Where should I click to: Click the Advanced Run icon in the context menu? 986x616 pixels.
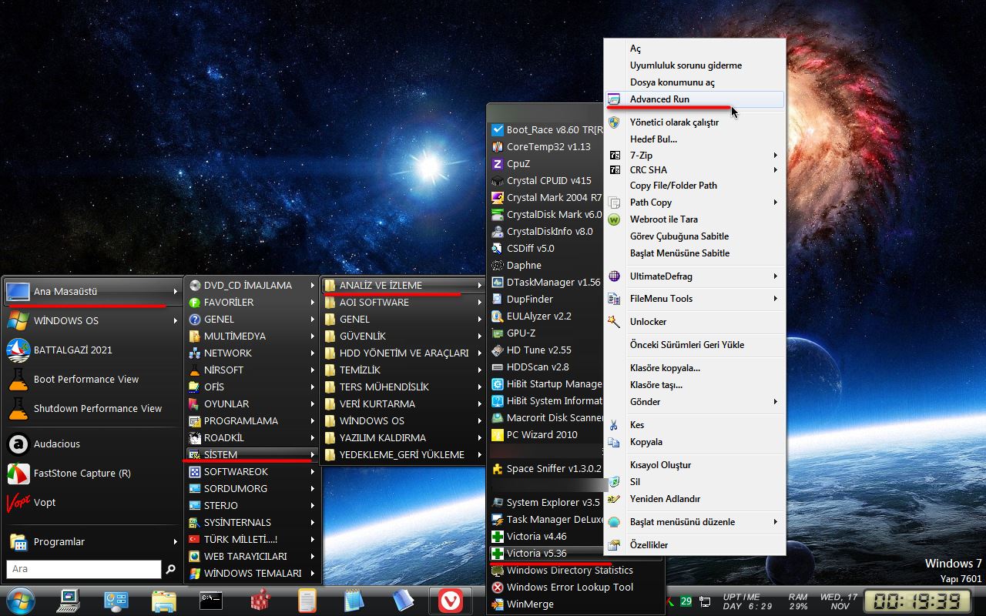(614, 99)
